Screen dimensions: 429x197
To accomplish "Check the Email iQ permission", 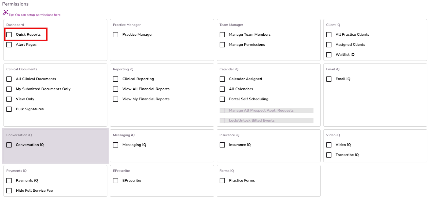I will coord(329,79).
